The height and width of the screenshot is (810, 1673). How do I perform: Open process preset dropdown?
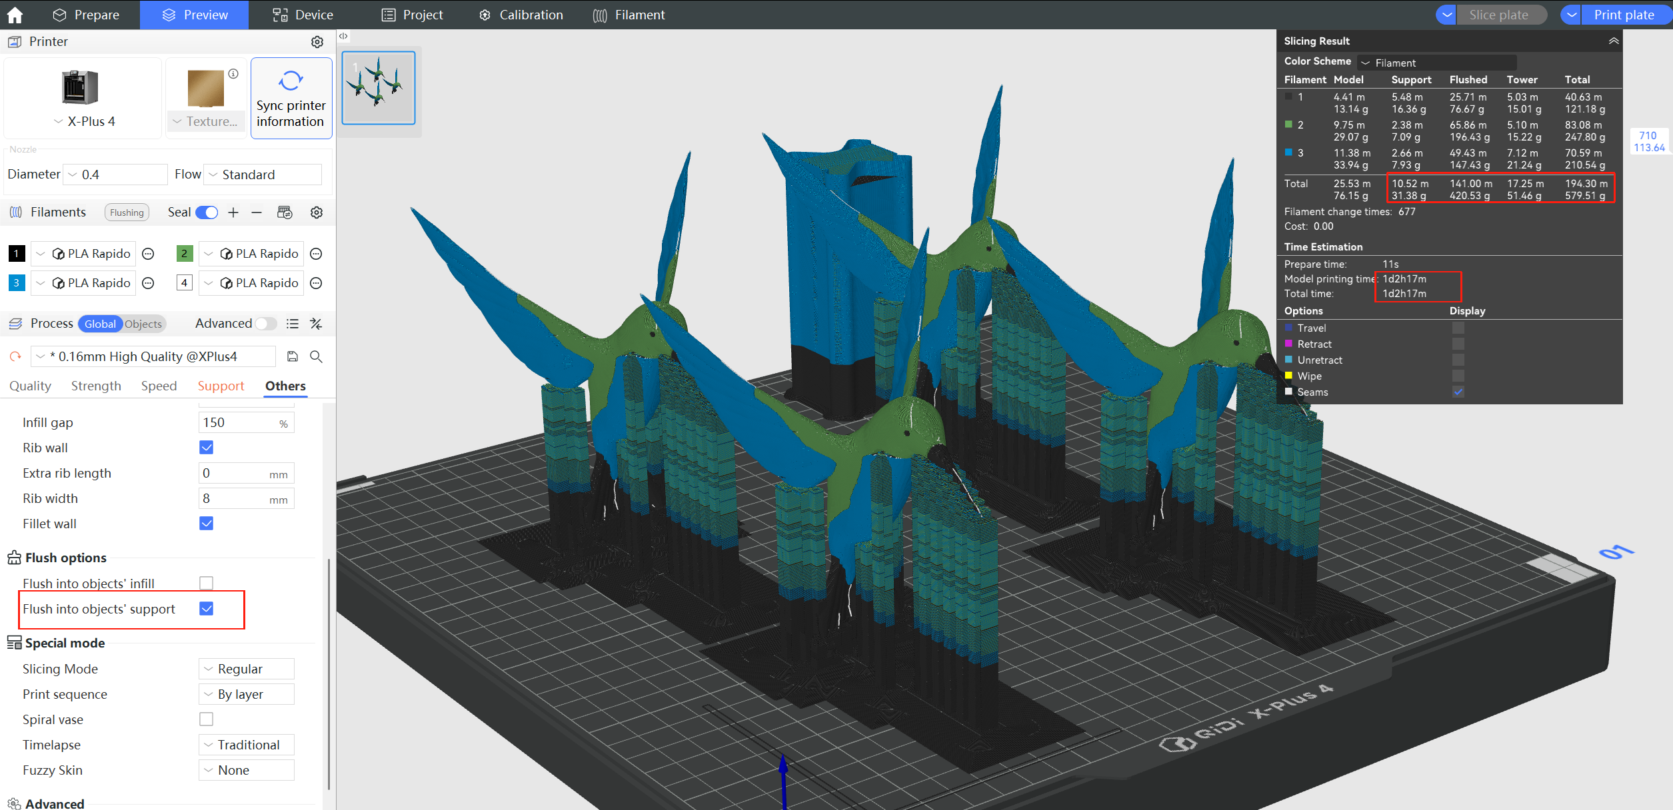point(153,356)
